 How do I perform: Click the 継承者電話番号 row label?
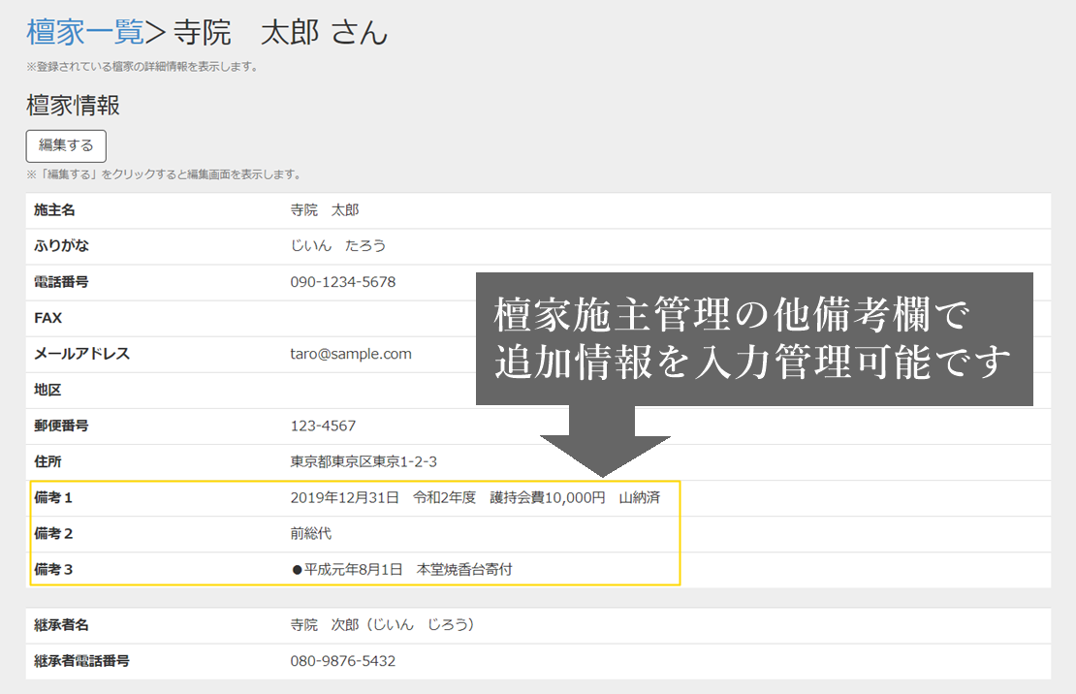[82, 661]
